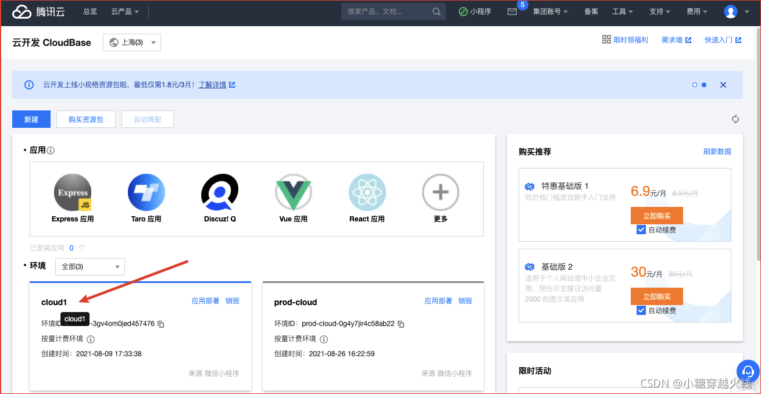Click the 自动降配 button
The height and width of the screenshot is (394, 761).
click(148, 119)
